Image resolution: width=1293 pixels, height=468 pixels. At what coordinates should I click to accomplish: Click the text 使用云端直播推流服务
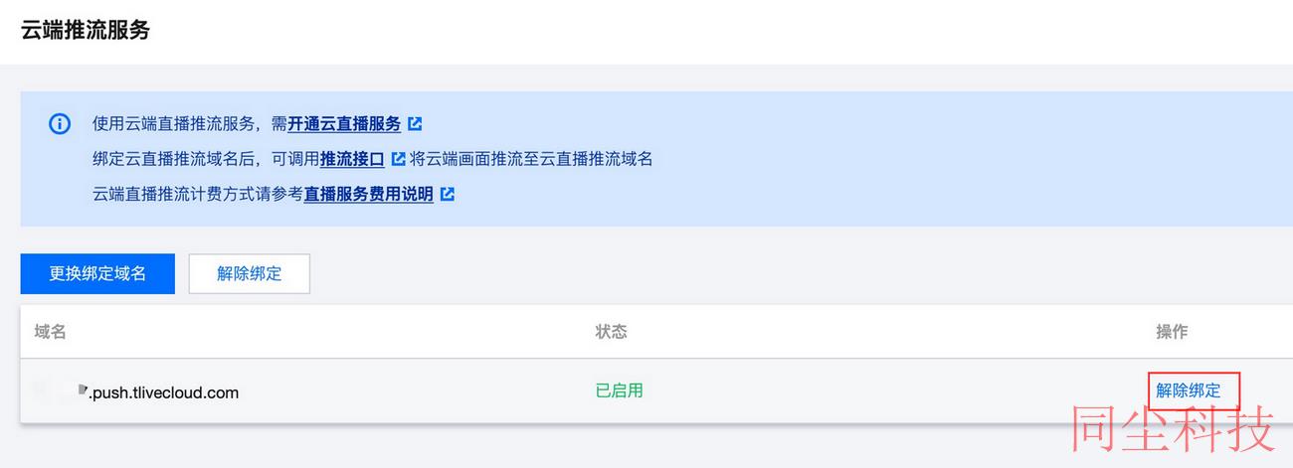tap(175, 124)
